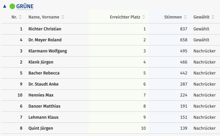Click the Name, Vorname column header
This screenshot has height=136, width=220.
point(44,17)
